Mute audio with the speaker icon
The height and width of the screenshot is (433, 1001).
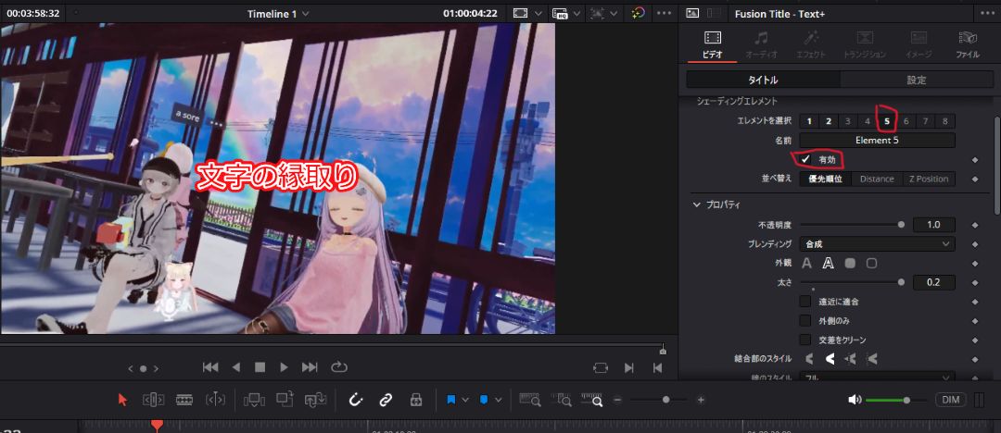pos(854,400)
